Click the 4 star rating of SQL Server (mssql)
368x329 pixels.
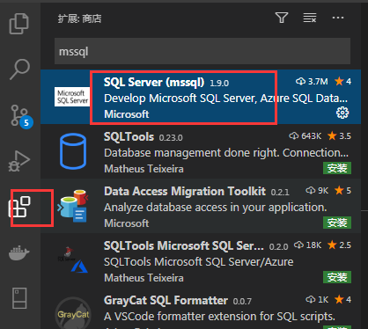tap(342, 81)
